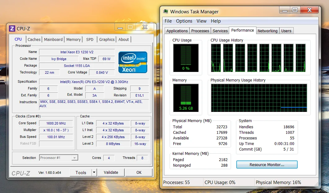Image resolution: width=329 pixels, height=193 pixels.
Task: Click the Tools button in CPU-Z
Action: click(x=81, y=173)
